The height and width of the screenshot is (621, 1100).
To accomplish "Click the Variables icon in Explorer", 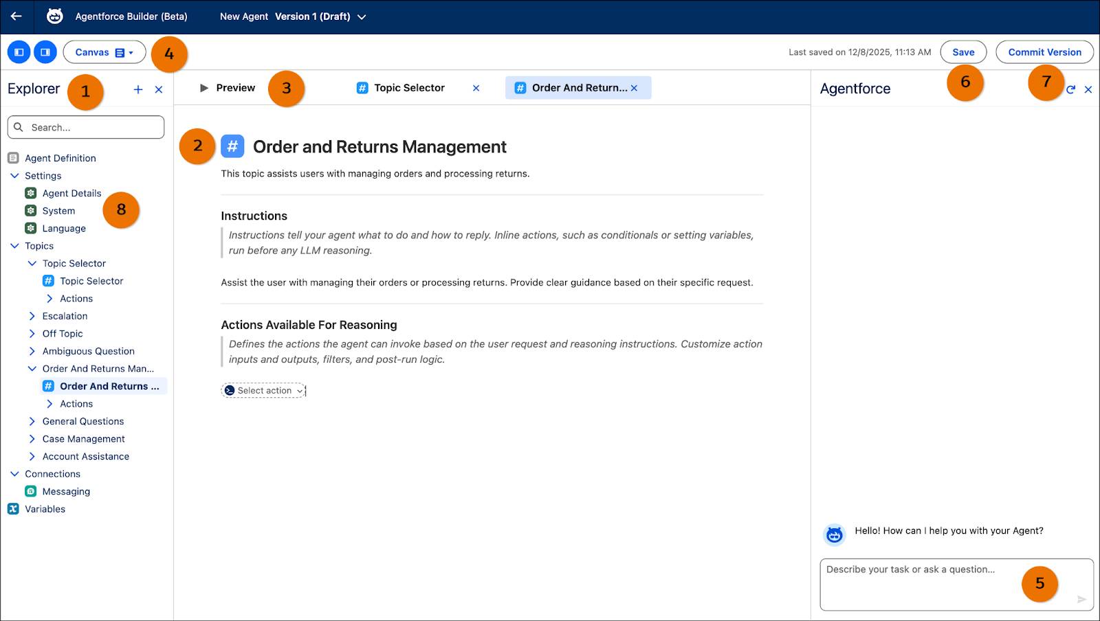I will point(12,508).
